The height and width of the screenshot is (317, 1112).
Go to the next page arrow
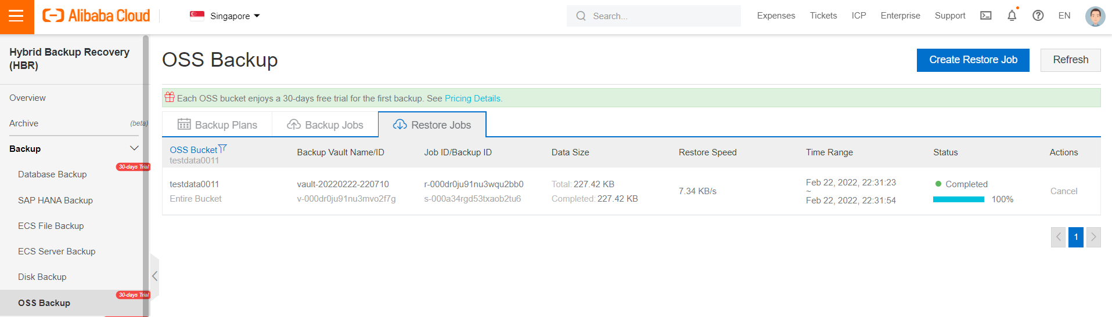(1093, 237)
